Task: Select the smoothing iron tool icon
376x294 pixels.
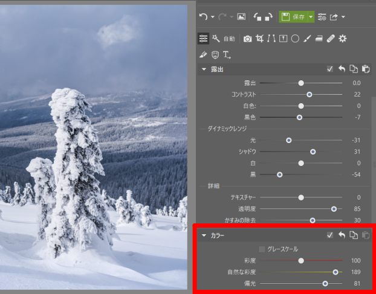Action: pos(319,39)
